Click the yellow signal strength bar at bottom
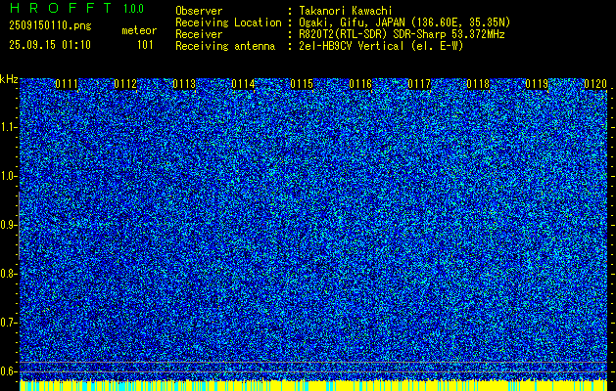This screenshot has width=616, height=391. point(313,385)
